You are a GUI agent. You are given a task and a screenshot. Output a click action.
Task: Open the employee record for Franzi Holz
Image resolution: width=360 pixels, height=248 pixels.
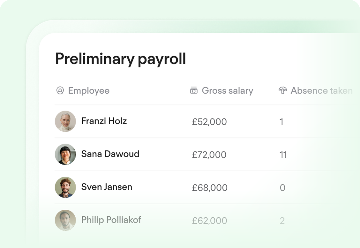pyautogui.click(x=104, y=121)
